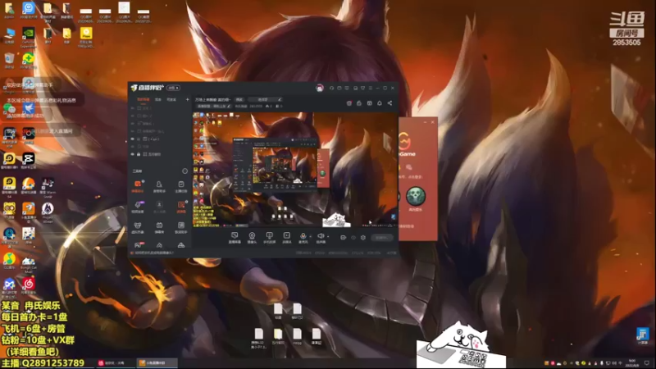Click the microphone icon in bottom toolbar
This screenshot has height=369, width=656.
303,236
